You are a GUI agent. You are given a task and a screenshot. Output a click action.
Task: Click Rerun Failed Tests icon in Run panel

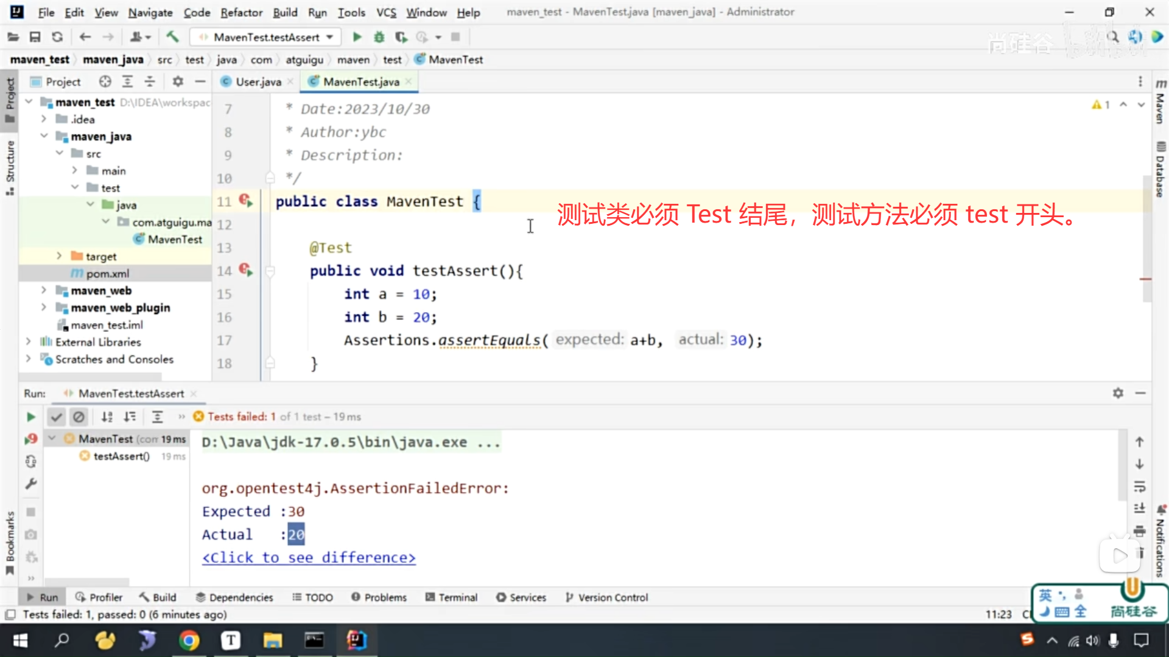pyautogui.click(x=30, y=439)
